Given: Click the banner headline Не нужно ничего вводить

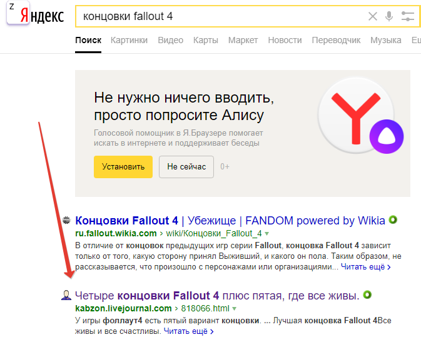Looking at the screenshot, I should (x=184, y=97).
